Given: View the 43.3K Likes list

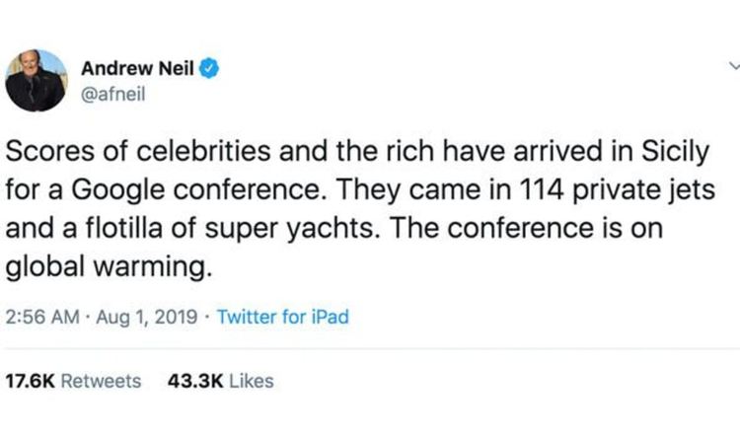Looking at the screenshot, I should click(221, 380).
